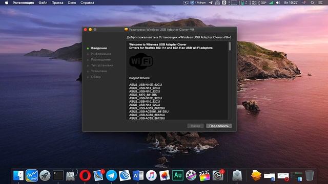This screenshot has height=184, width=328.
Task: Select the Информация step in the sidebar
Action: tap(101, 54)
